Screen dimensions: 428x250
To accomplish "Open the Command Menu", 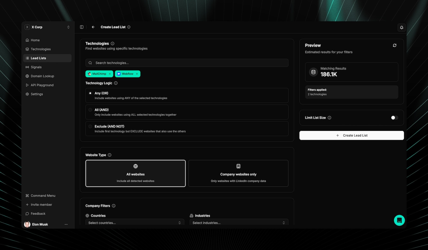I will point(43,196).
